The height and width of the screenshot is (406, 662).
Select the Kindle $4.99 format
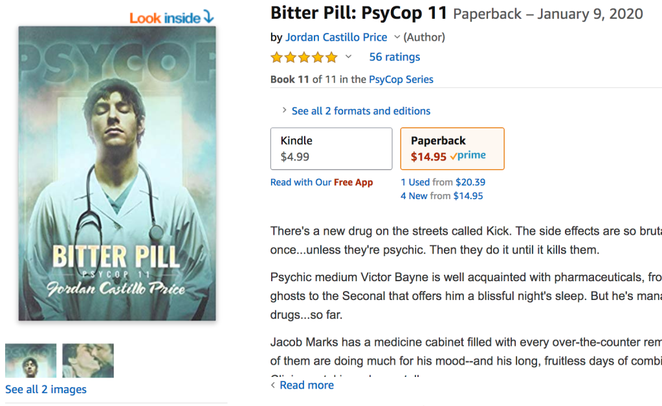pos(331,149)
